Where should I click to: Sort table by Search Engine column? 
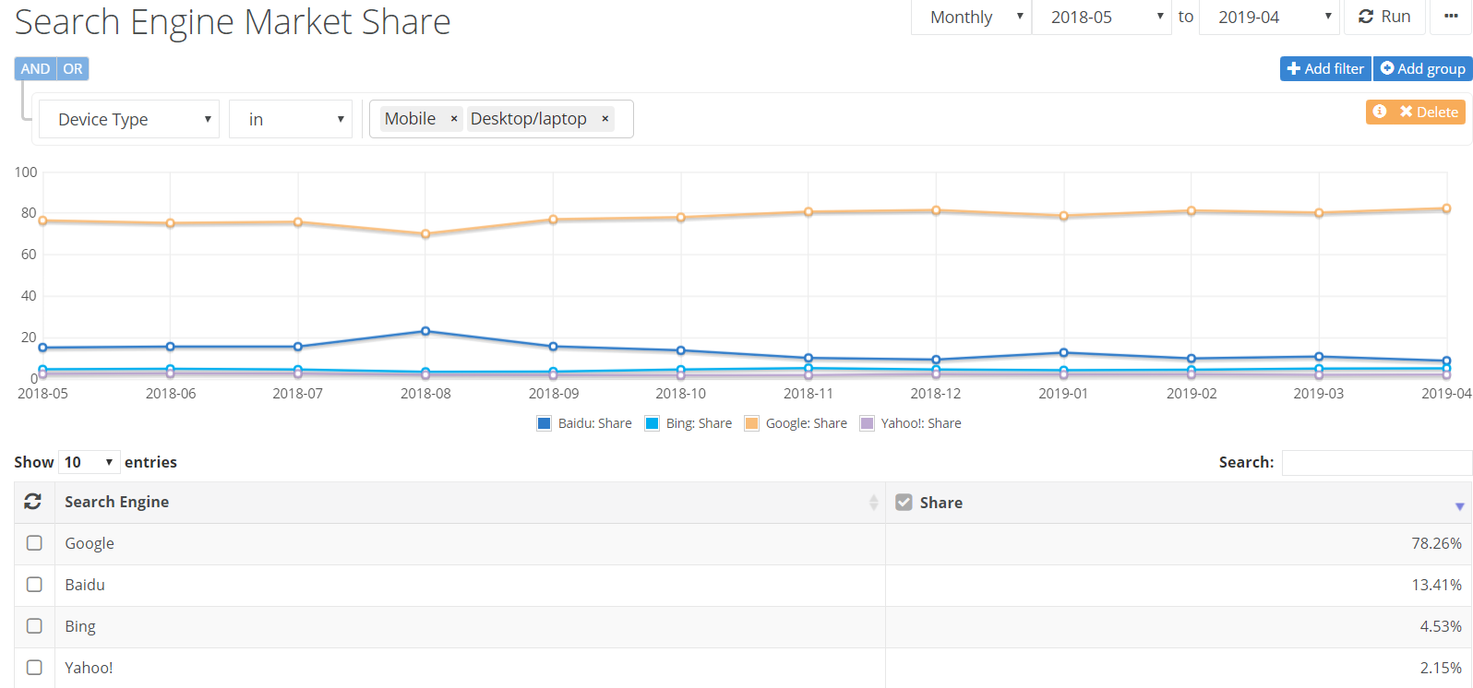pyautogui.click(x=873, y=502)
